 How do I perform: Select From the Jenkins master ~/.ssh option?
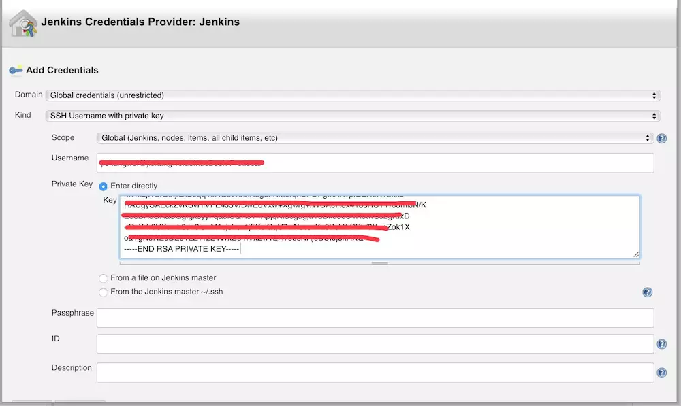(x=103, y=292)
